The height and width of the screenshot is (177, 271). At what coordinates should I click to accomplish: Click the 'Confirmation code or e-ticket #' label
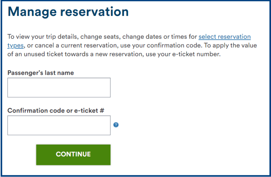56,110
